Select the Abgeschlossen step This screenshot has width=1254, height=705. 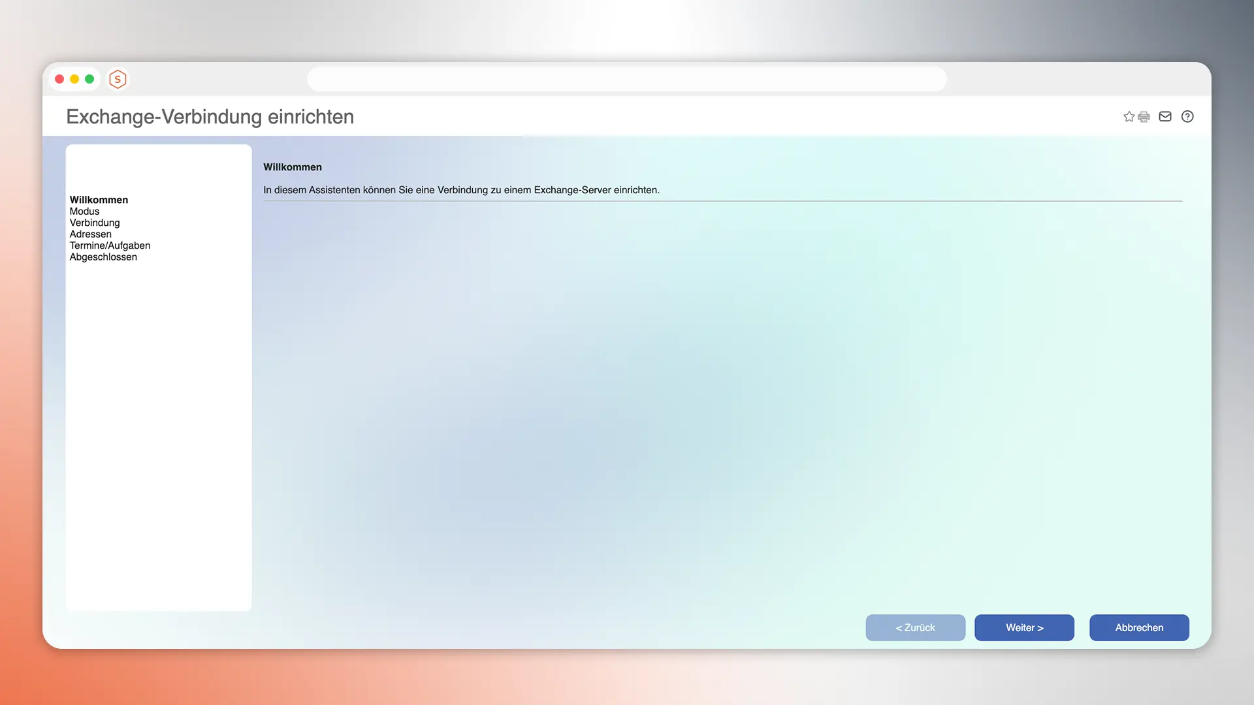103,257
